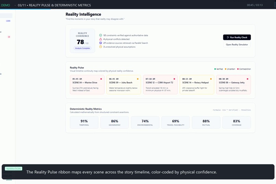The height and width of the screenshot is (184, 276).
Task: Open Scene 08 — Gateway Jetty card
Action: click(234, 85)
